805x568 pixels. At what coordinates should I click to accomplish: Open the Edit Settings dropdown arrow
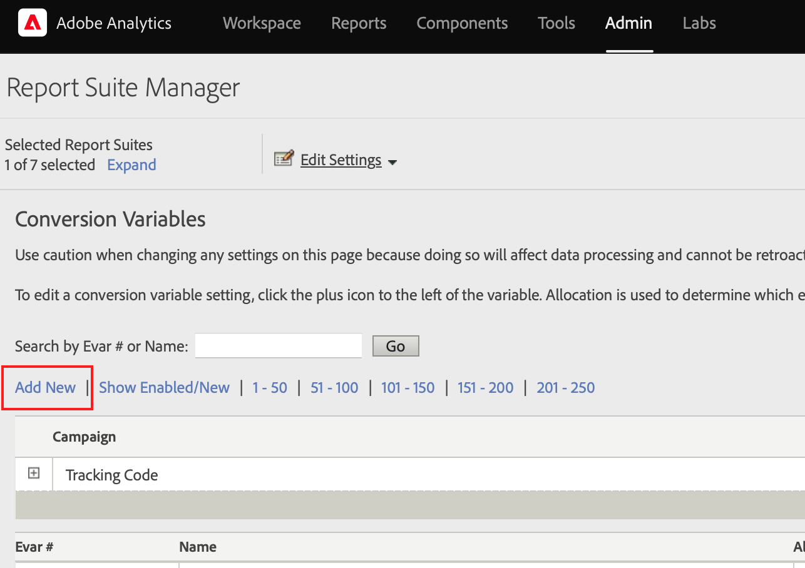pyautogui.click(x=392, y=163)
